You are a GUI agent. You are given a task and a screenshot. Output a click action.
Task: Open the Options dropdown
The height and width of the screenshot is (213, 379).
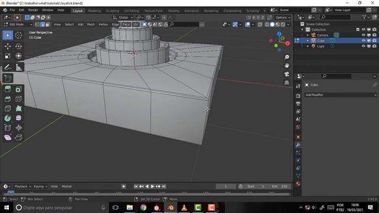coord(283,17)
